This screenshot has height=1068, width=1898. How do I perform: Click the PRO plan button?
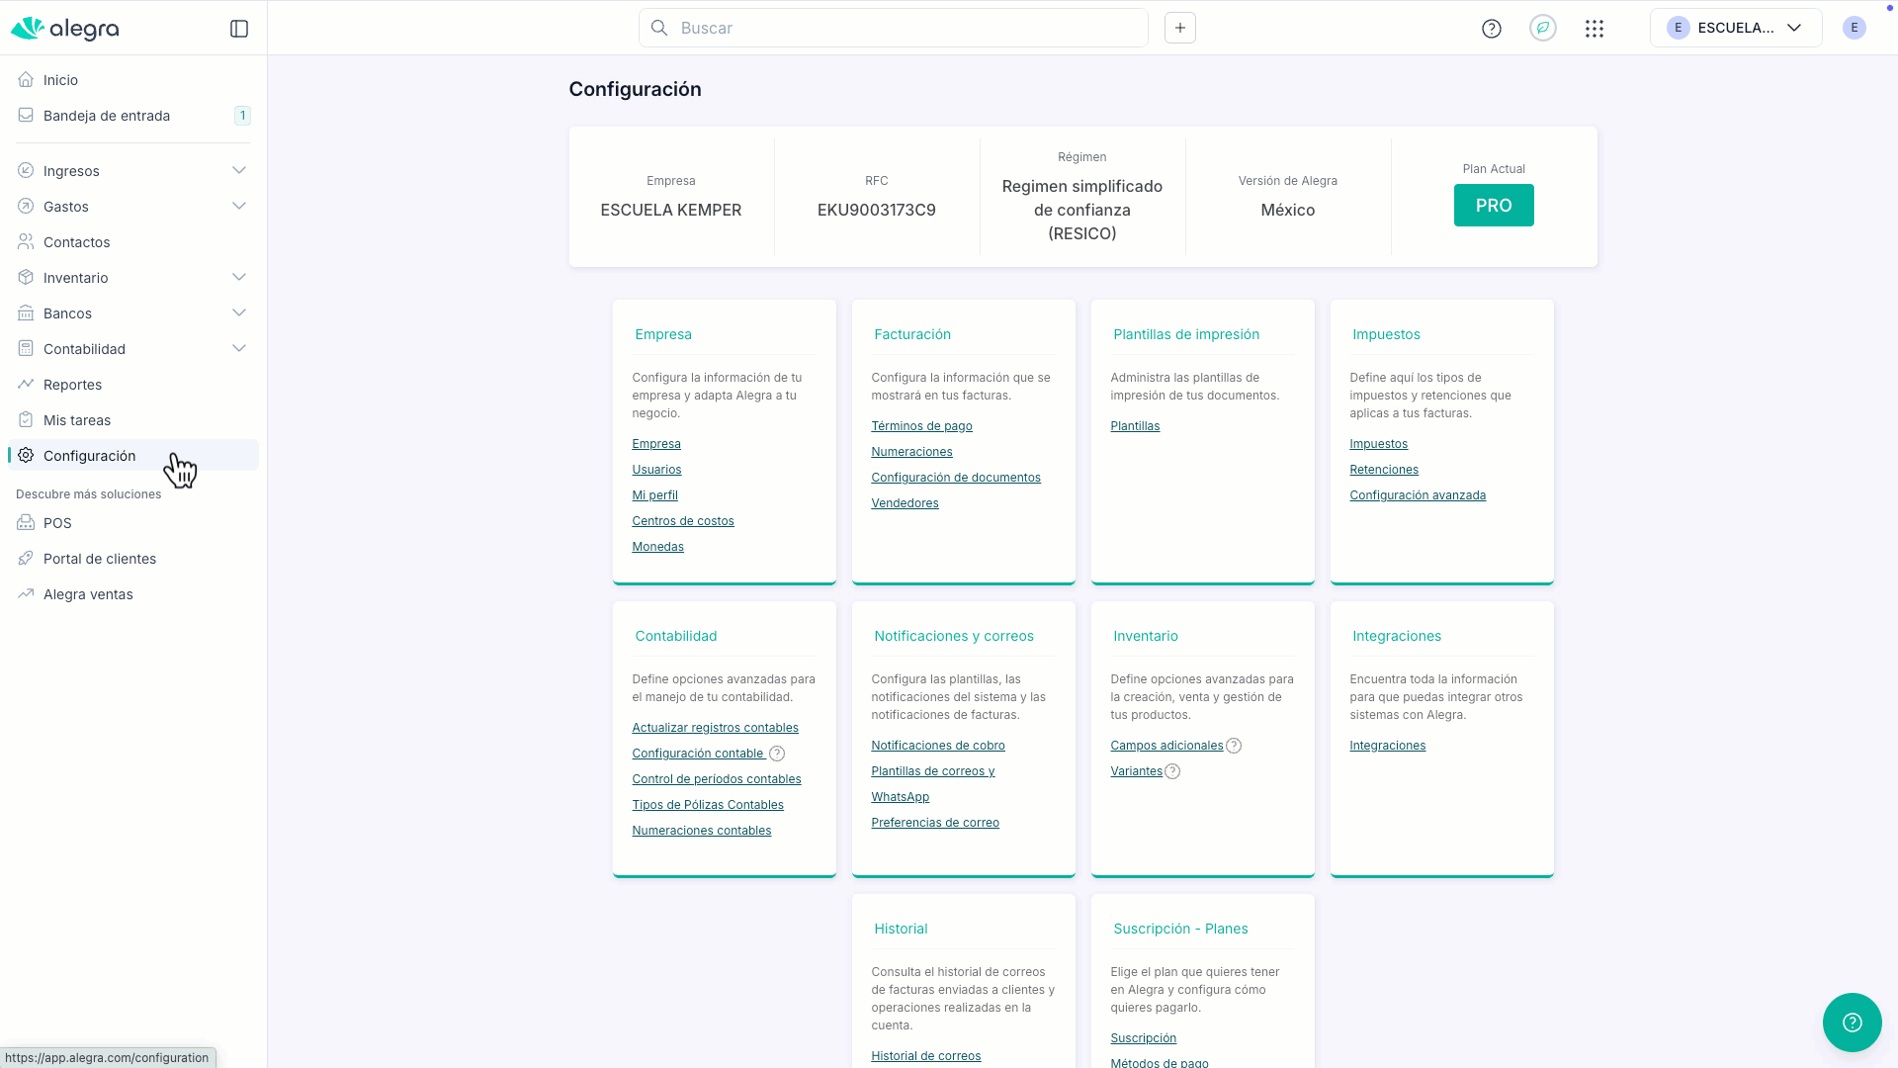pos(1494,206)
